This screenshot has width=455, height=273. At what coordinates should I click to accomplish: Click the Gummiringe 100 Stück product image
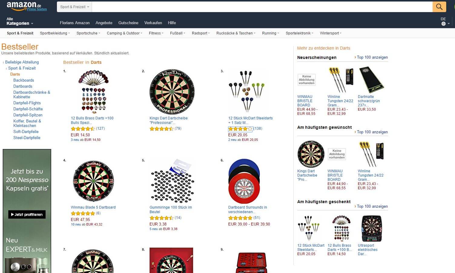pos(172,181)
